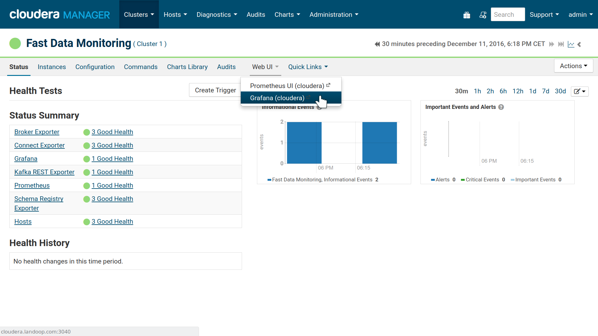Expand the Clusters navigation dropdown
The height and width of the screenshot is (336, 598).
138,14
